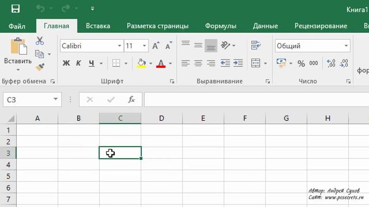Apply percent style
This screenshot has width=369, height=207.
pos(301,63)
